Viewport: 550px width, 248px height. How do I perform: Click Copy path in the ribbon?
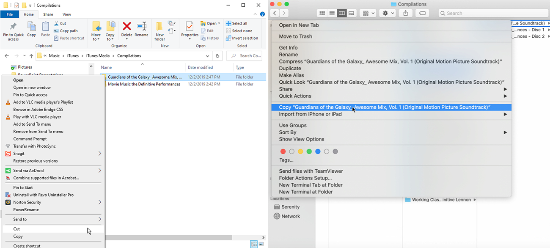(66, 31)
